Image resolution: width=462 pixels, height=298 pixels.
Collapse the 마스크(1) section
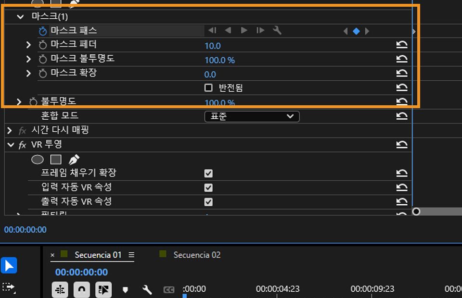pyautogui.click(x=20, y=16)
